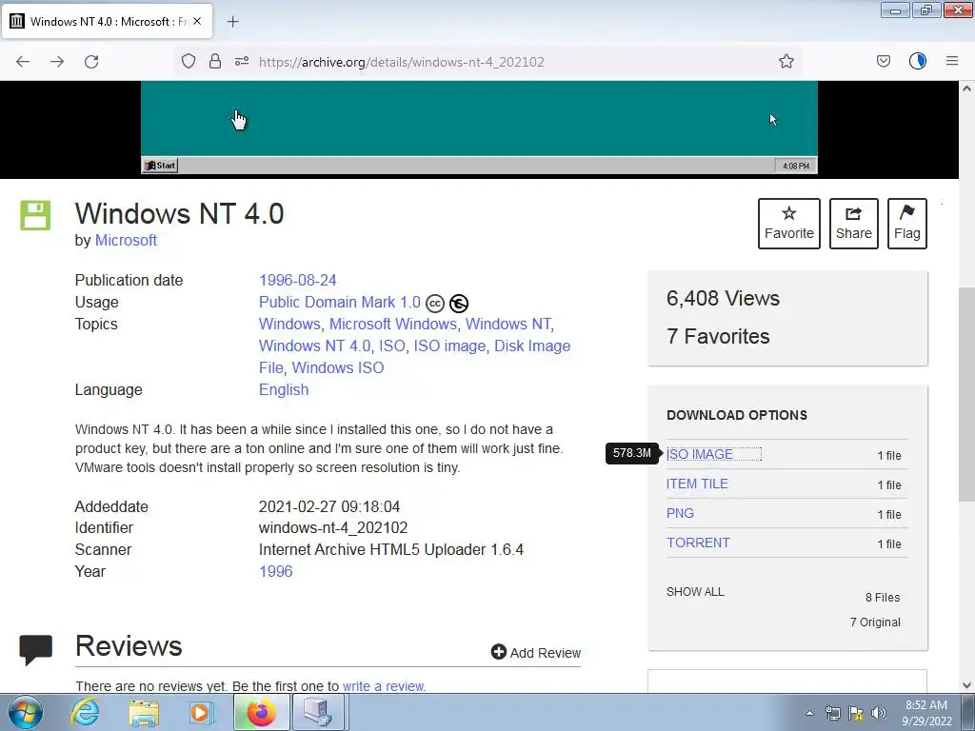975x731 pixels.
Task: Close the Windows NT 4.0 tab
Action: point(197,21)
